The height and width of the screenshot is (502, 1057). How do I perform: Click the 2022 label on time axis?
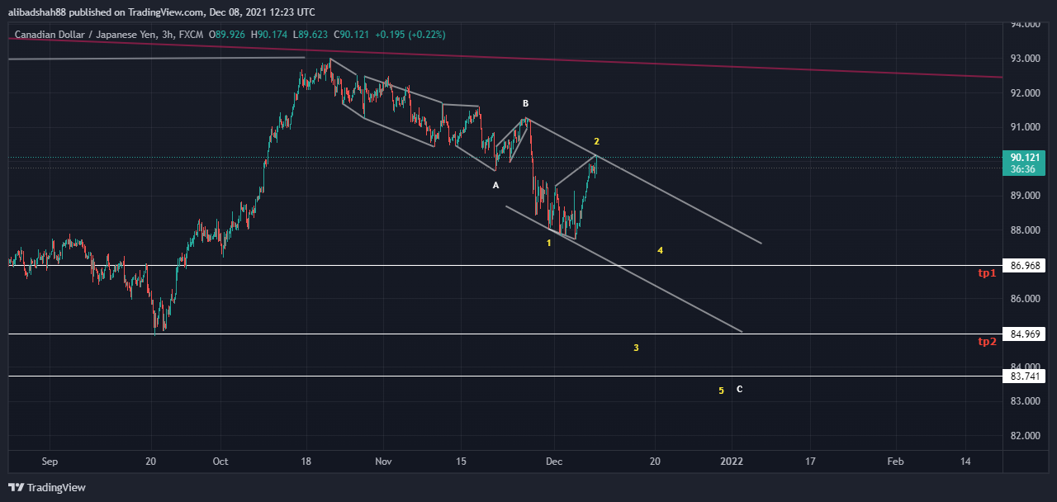tap(732, 462)
